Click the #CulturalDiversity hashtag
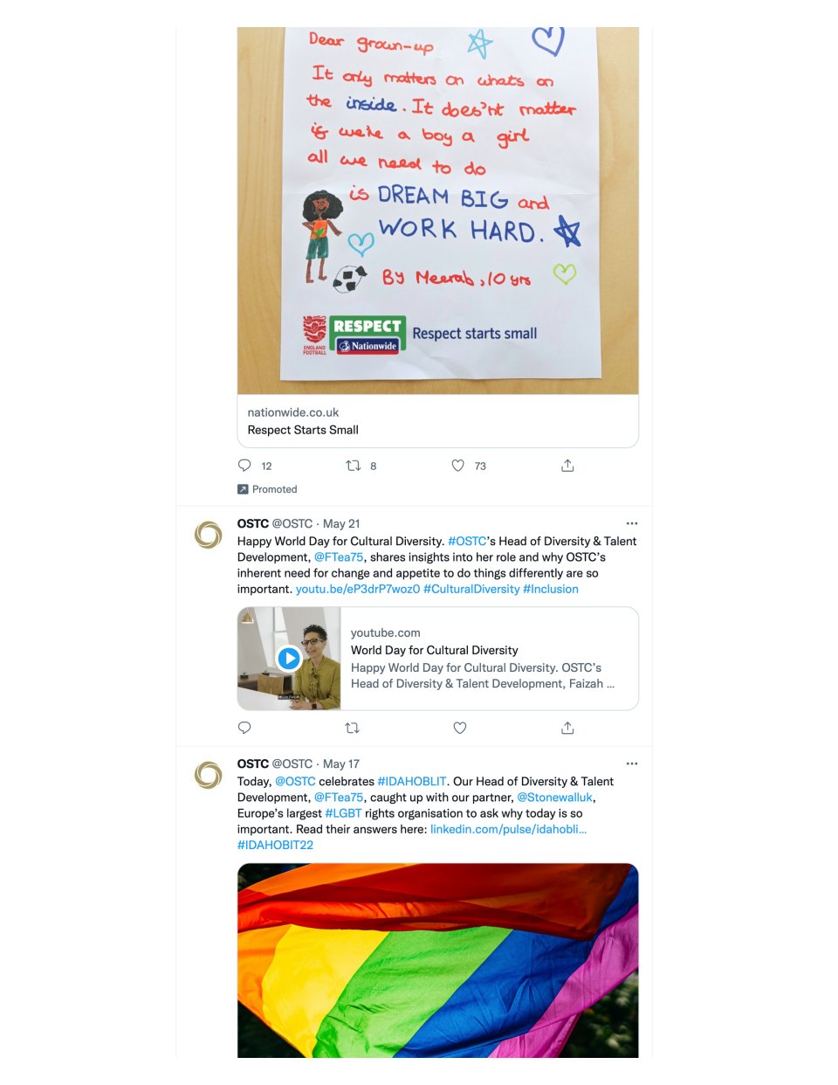 click(x=471, y=590)
